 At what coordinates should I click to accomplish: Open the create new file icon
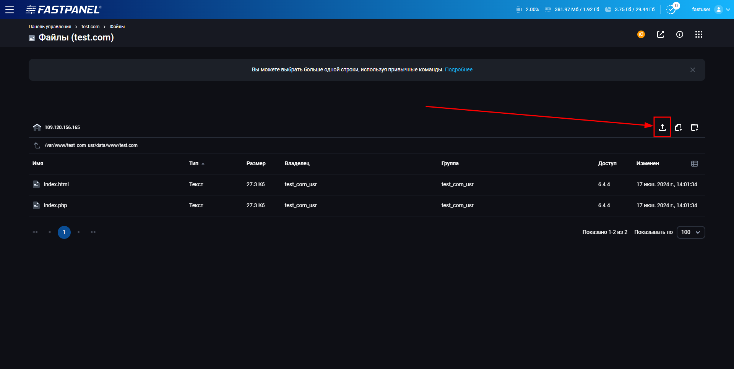tap(679, 127)
